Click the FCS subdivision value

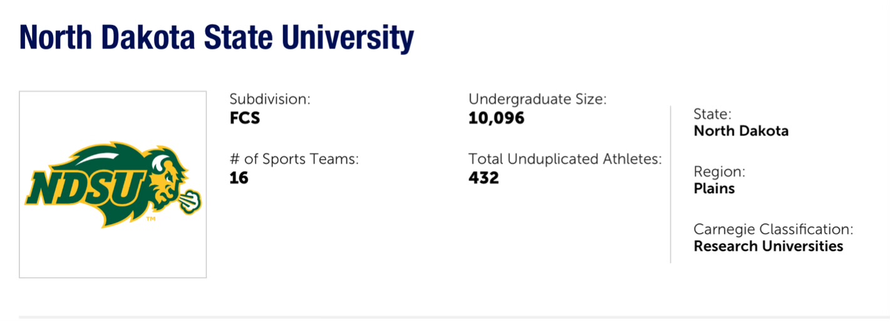[x=245, y=118]
